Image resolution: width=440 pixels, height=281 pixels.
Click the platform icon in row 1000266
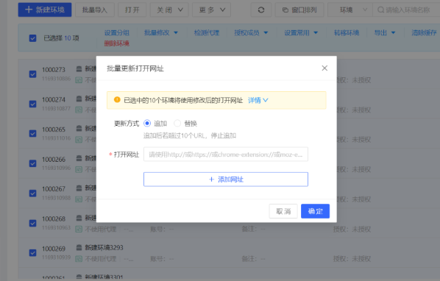coord(79,158)
